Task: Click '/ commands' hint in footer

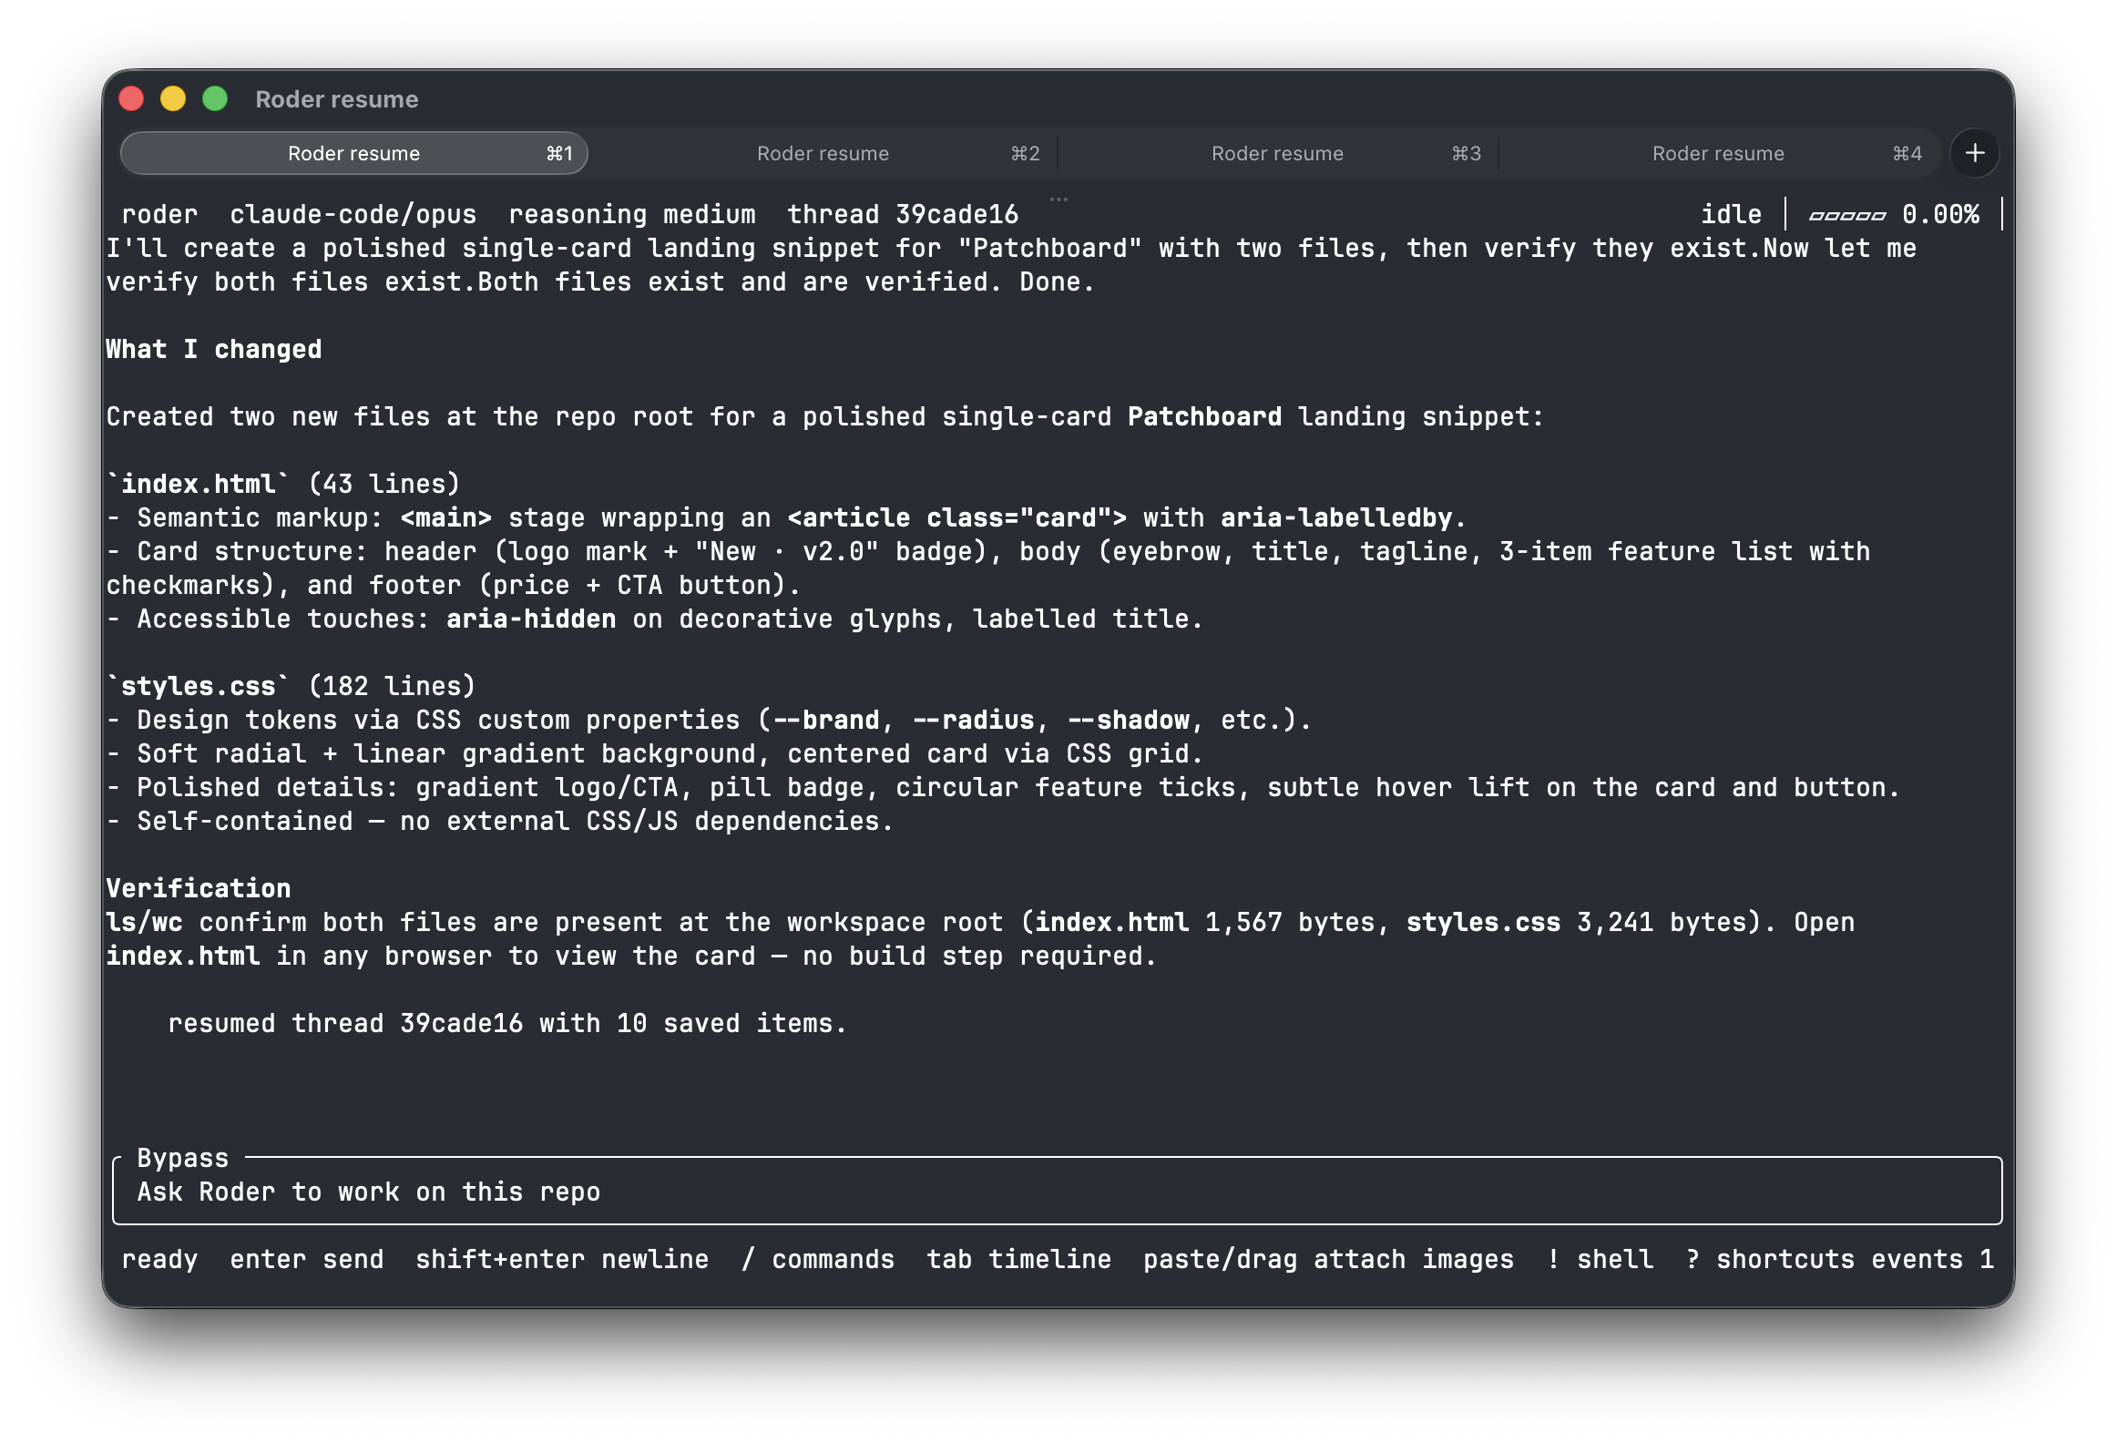Action: (x=817, y=1259)
